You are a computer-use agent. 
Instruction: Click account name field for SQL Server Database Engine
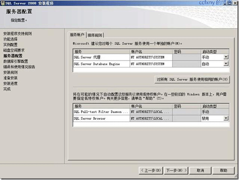pyautogui.click(x=151, y=63)
